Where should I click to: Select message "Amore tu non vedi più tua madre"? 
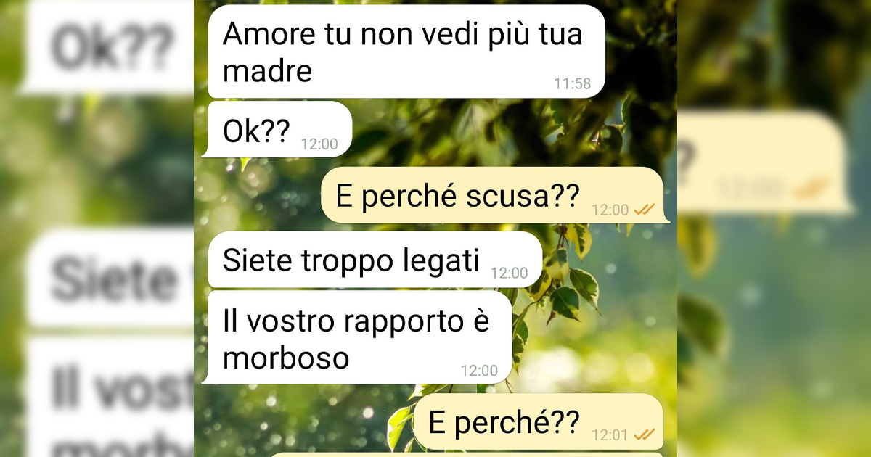pos(406,52)
